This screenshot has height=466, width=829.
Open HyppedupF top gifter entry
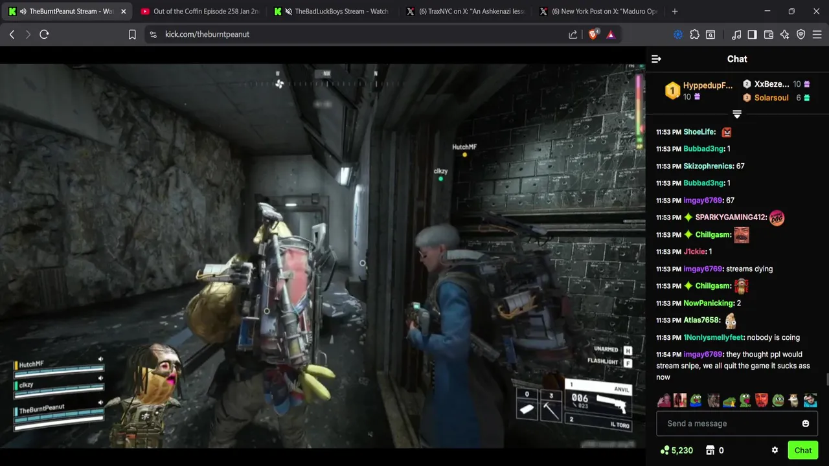point(699,91)
